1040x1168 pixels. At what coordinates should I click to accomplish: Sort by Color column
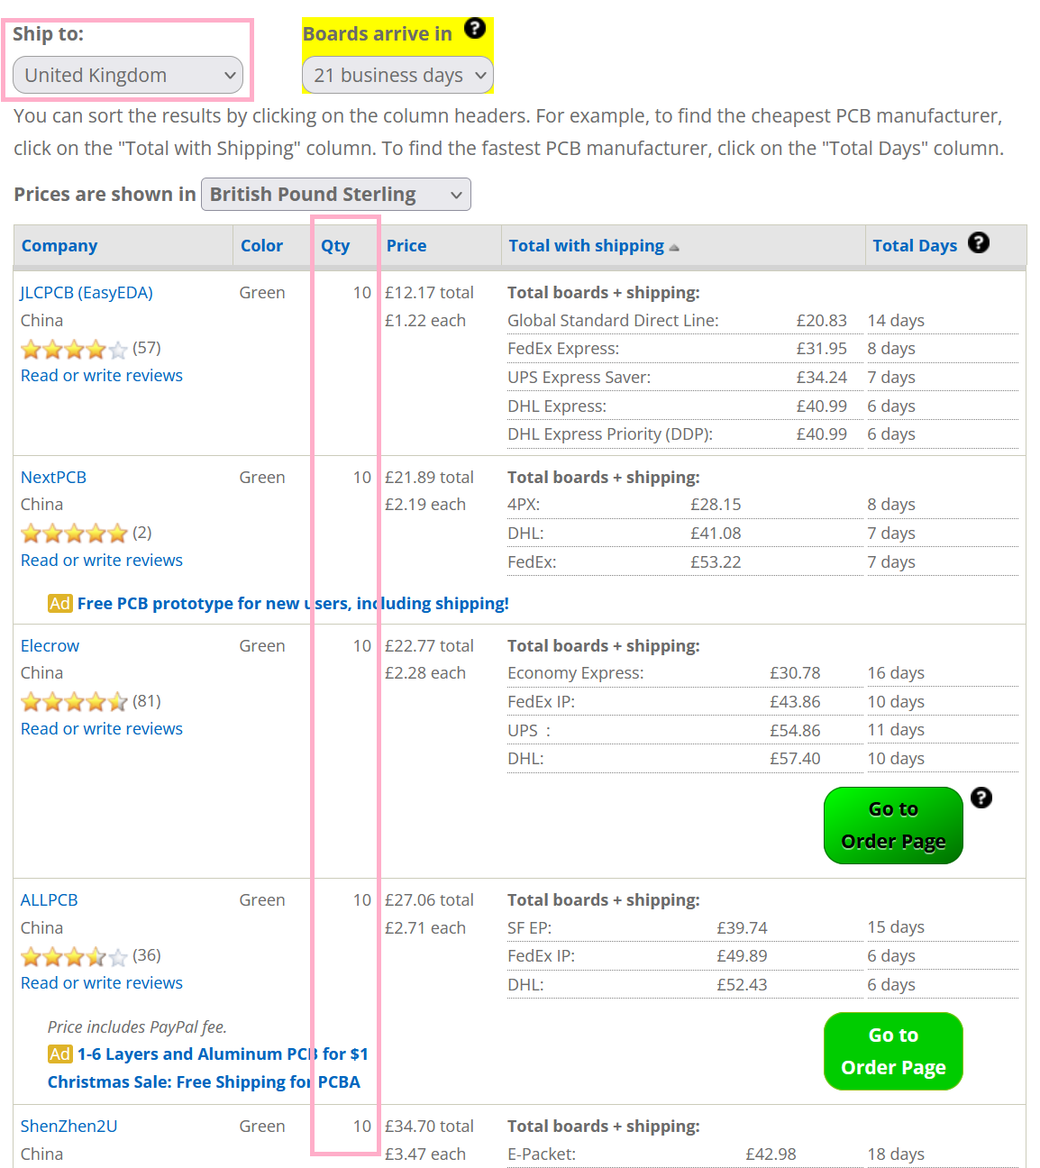261,246
